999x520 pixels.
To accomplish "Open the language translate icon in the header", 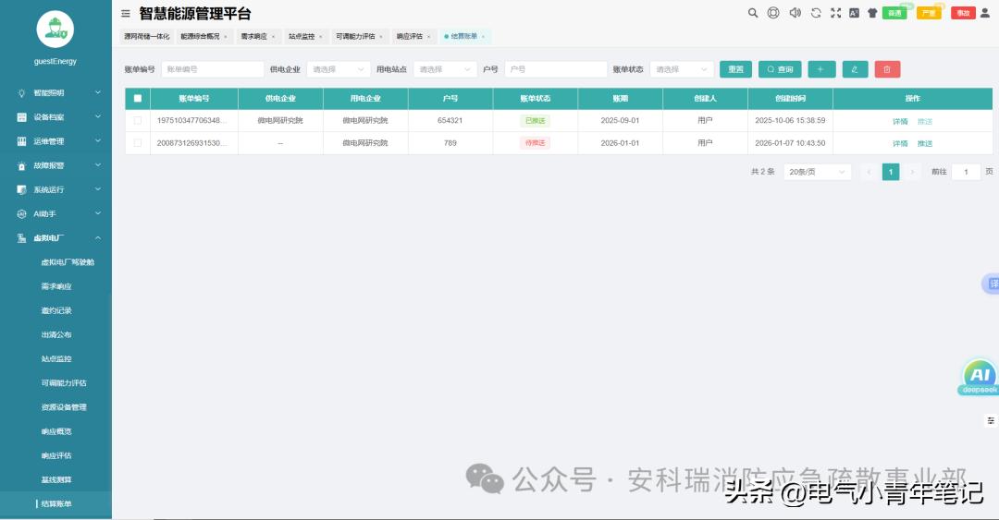I will point(854,13).
